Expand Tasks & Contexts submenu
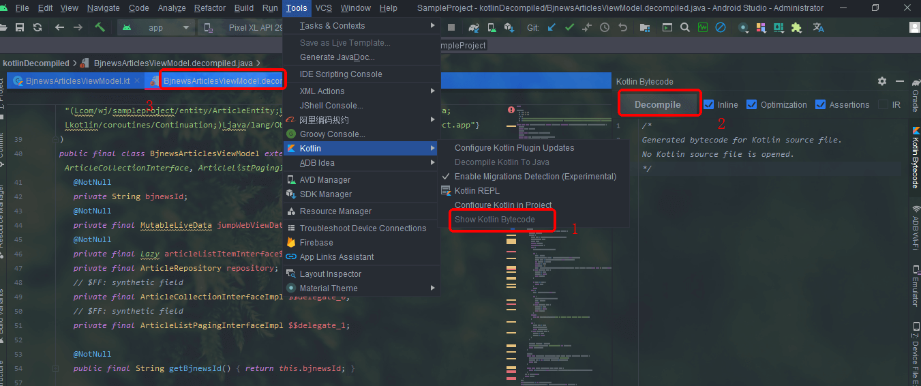 pos(361,26)
